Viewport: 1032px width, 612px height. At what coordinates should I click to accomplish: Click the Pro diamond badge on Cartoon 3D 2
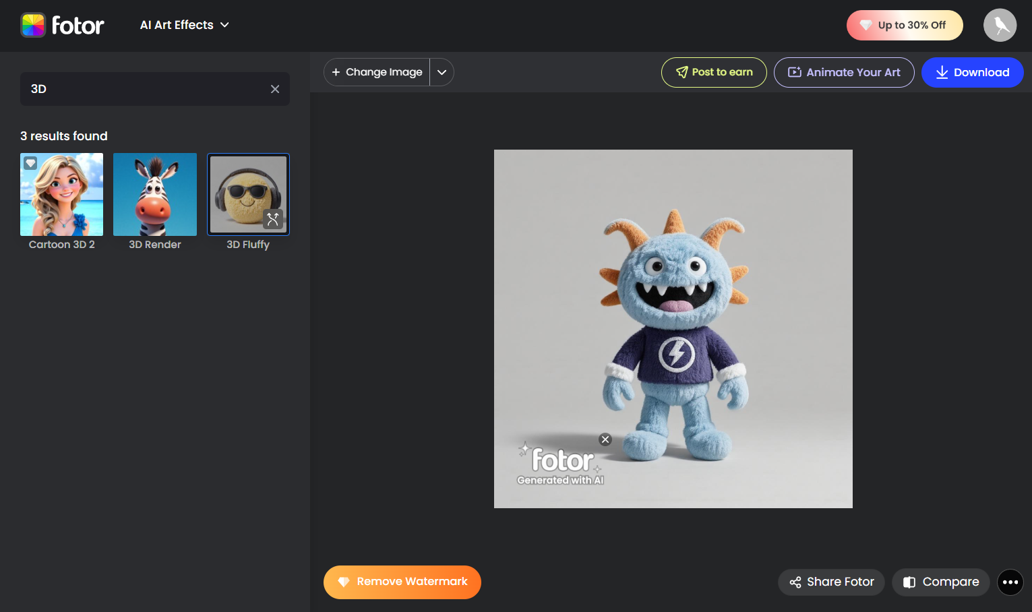tap(30, 163)
